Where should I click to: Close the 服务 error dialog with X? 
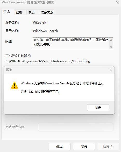[x=110, y=70]
